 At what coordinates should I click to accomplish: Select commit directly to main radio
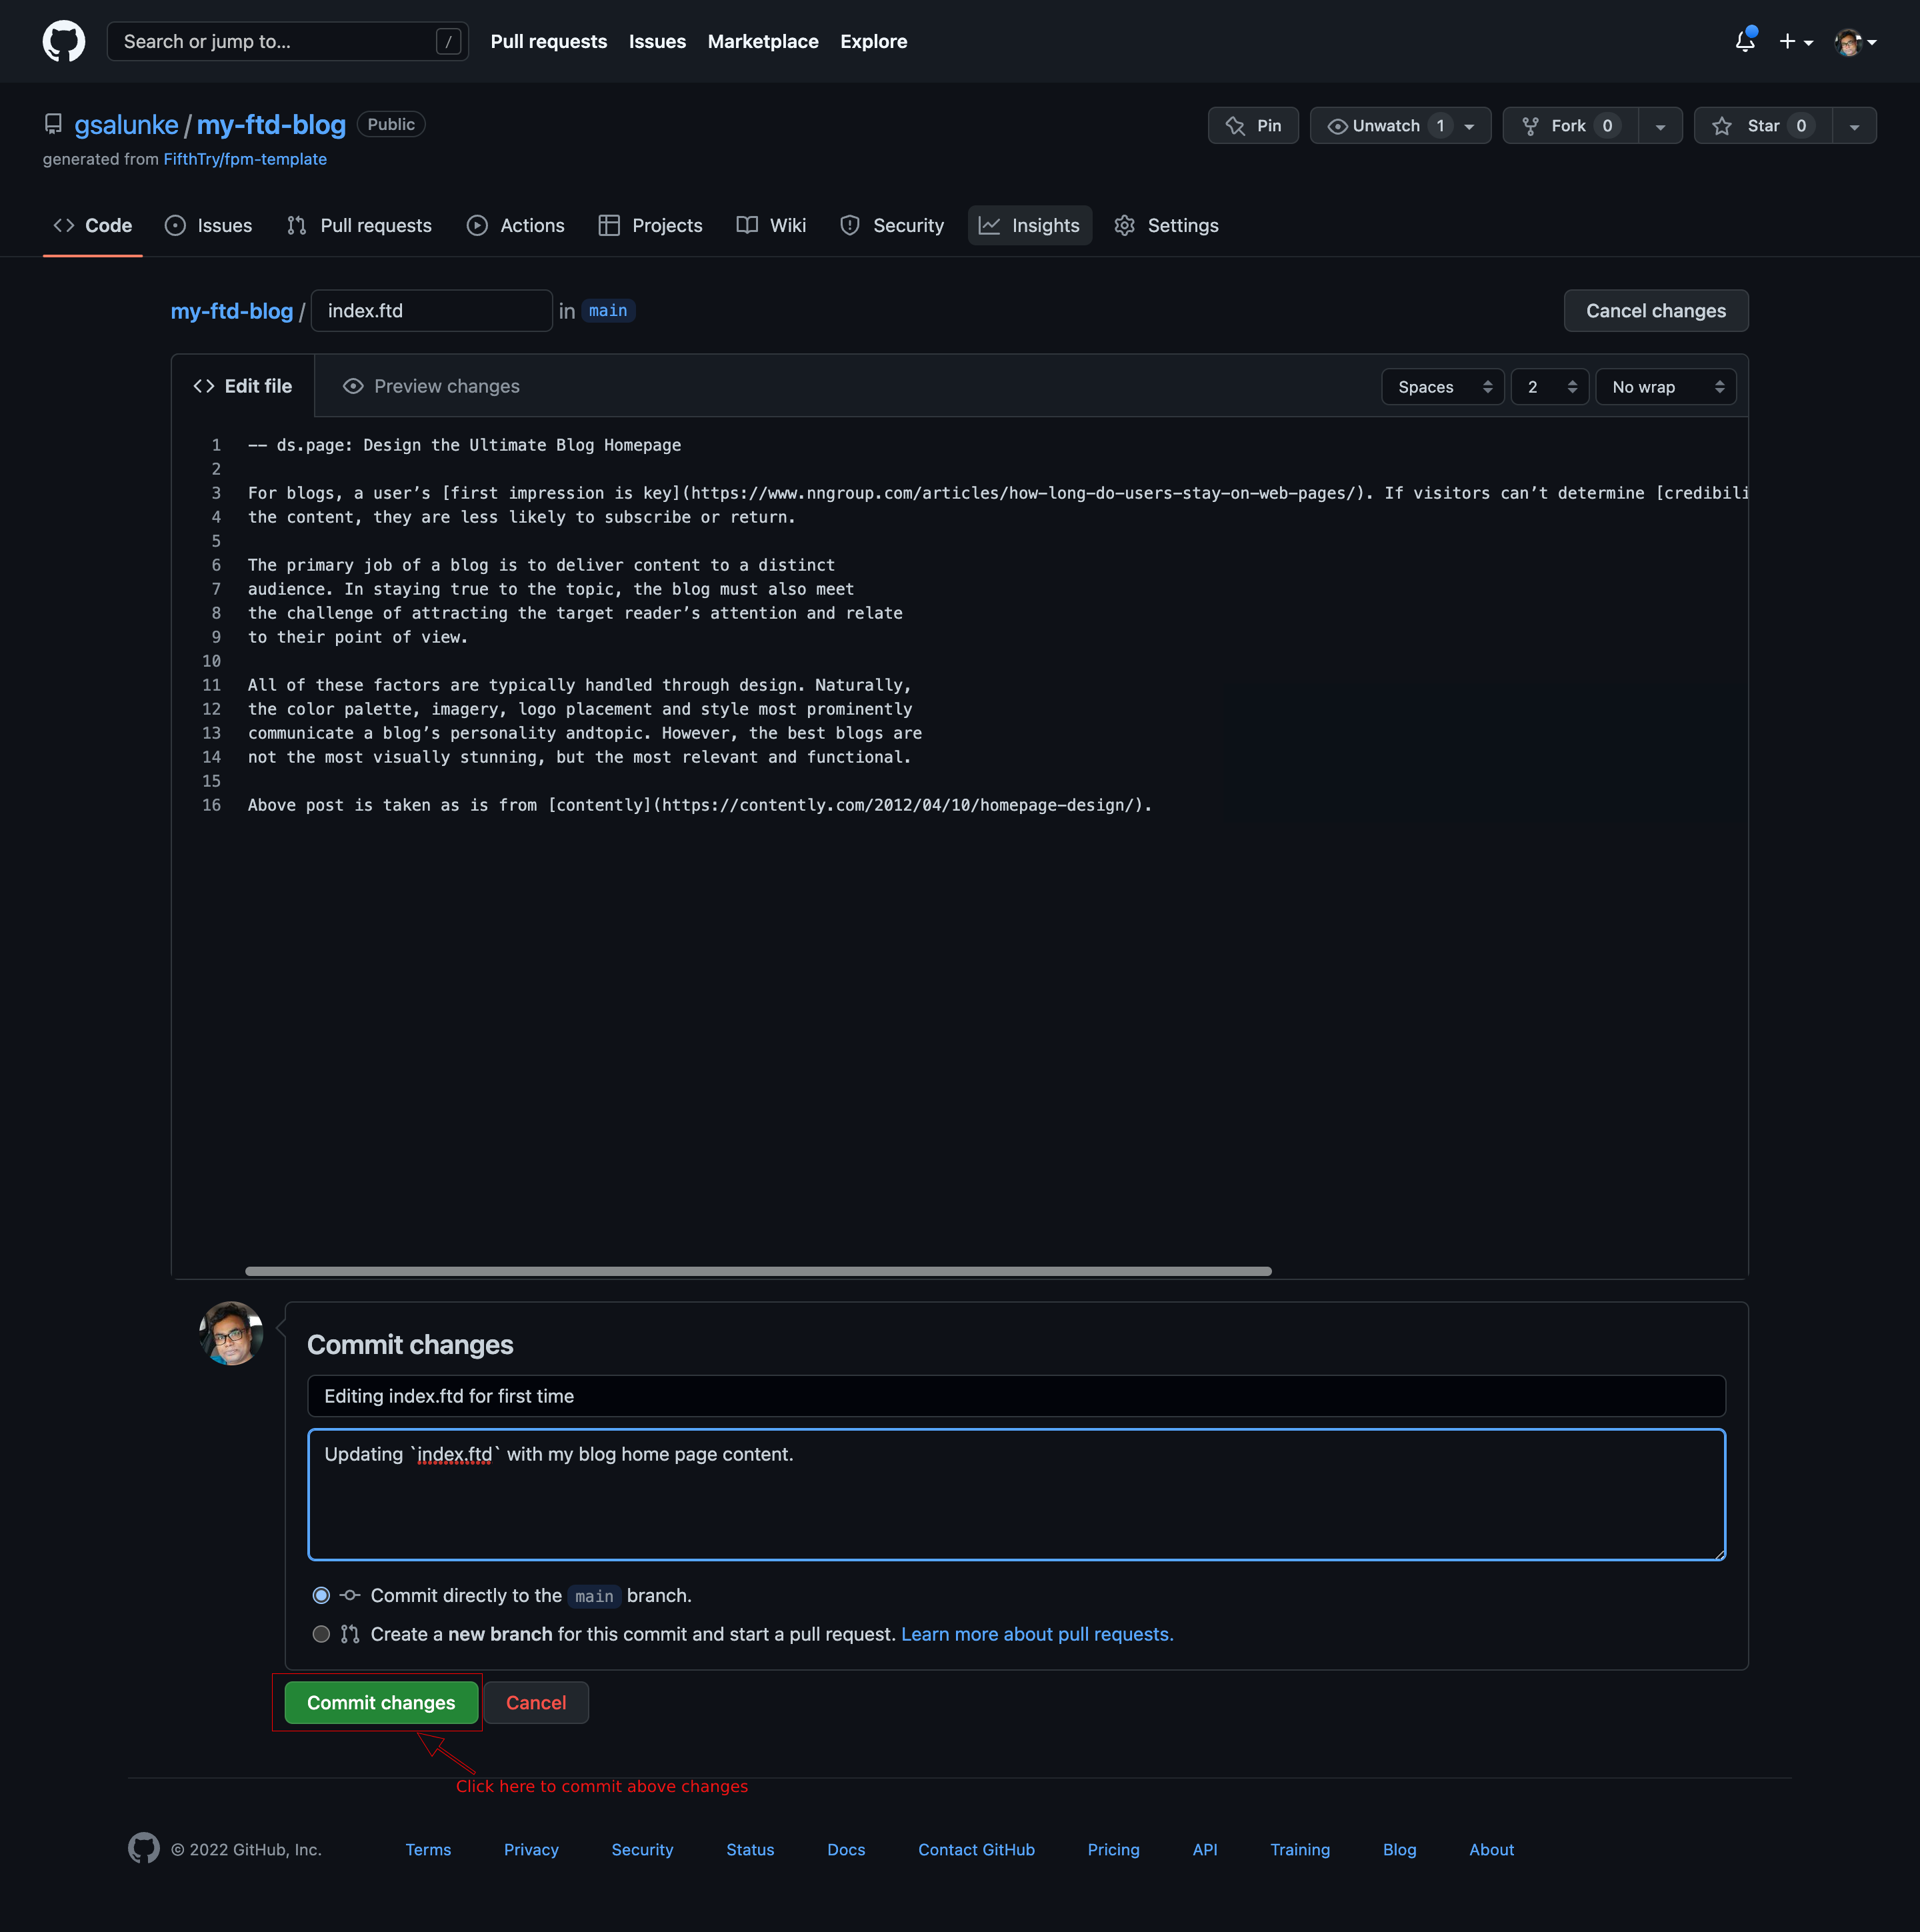pos(321,1596)
